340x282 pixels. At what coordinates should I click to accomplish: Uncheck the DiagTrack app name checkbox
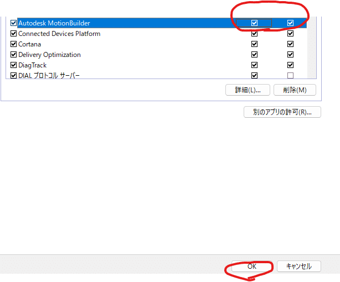(x=13, y=65)
